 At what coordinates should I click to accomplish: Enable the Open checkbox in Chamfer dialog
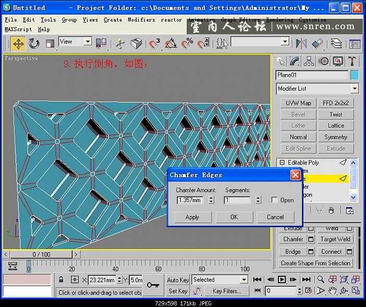click(274, 200)
